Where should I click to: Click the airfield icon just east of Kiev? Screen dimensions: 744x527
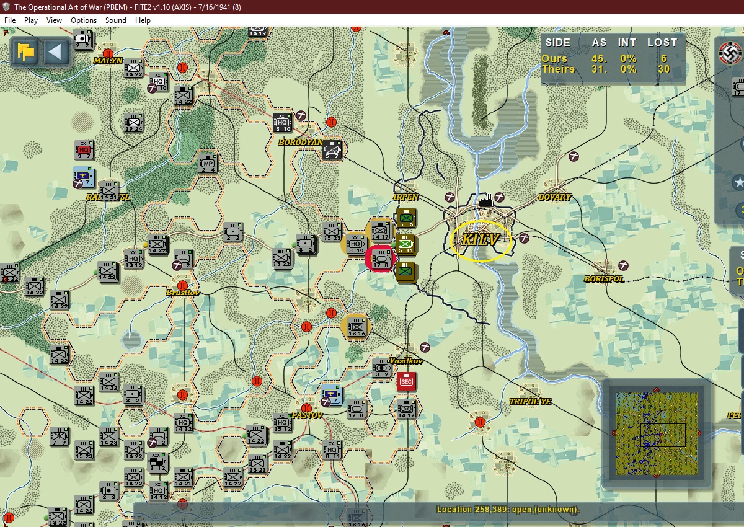click(525, 238)
